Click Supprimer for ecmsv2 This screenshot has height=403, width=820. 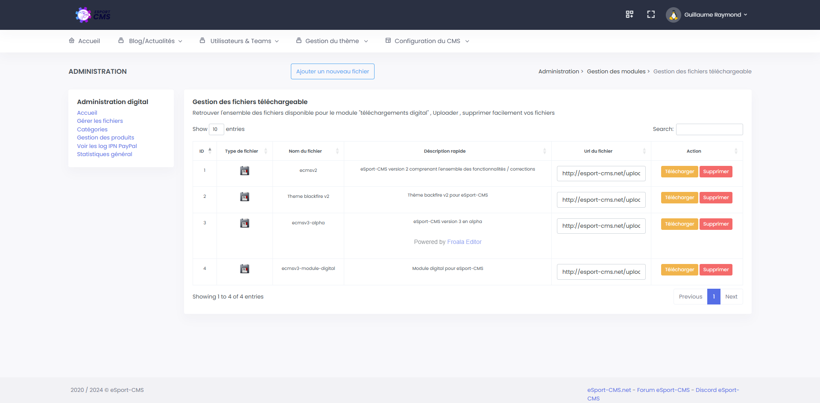[x=716, y=171]
